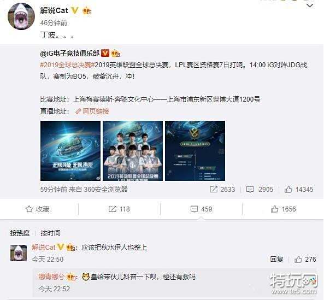Click 回复 on 解说Cat's comment
The height and width of the screenshot is (300, 324).
click(276, 259)
